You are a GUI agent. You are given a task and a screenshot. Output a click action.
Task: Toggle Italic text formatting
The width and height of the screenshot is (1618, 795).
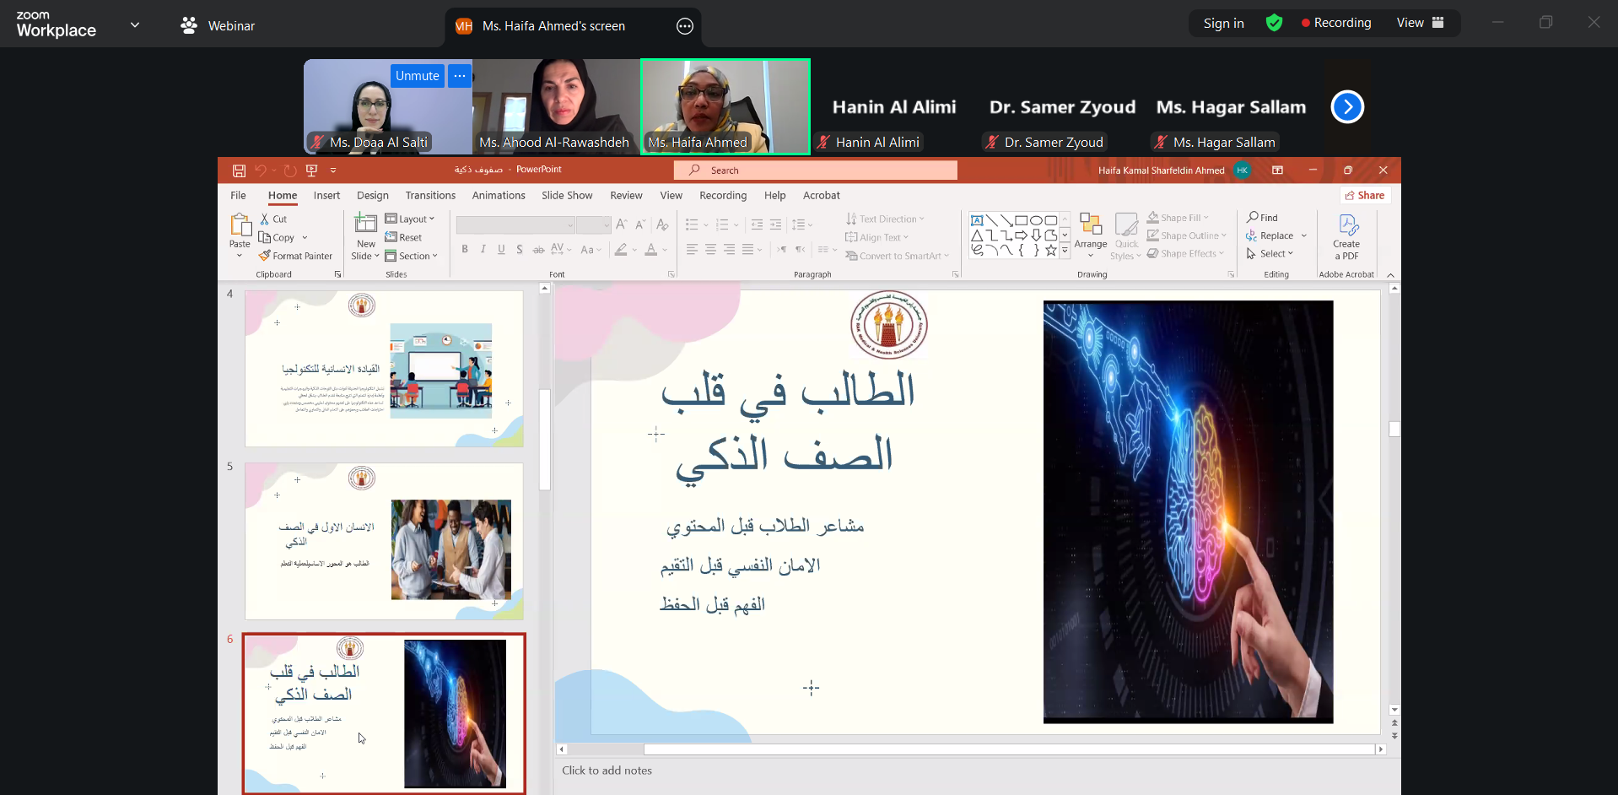click(x=483, y=249)
